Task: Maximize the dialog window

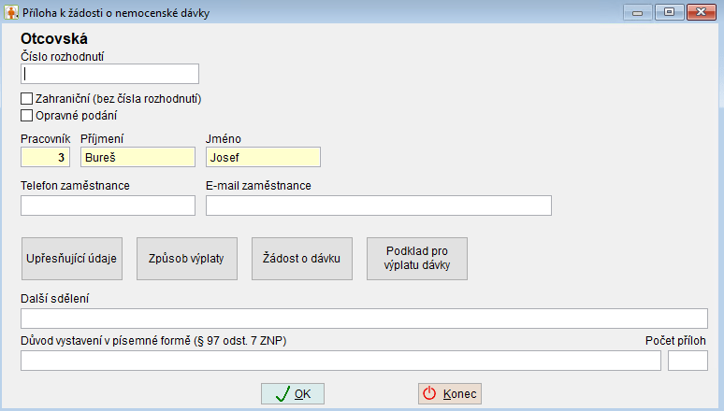Action: pyautogui.click(x=669, y=12)
